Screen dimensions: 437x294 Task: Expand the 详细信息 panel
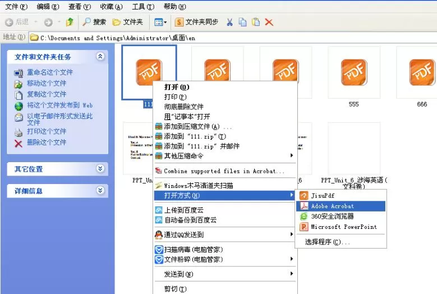(100, 190)
